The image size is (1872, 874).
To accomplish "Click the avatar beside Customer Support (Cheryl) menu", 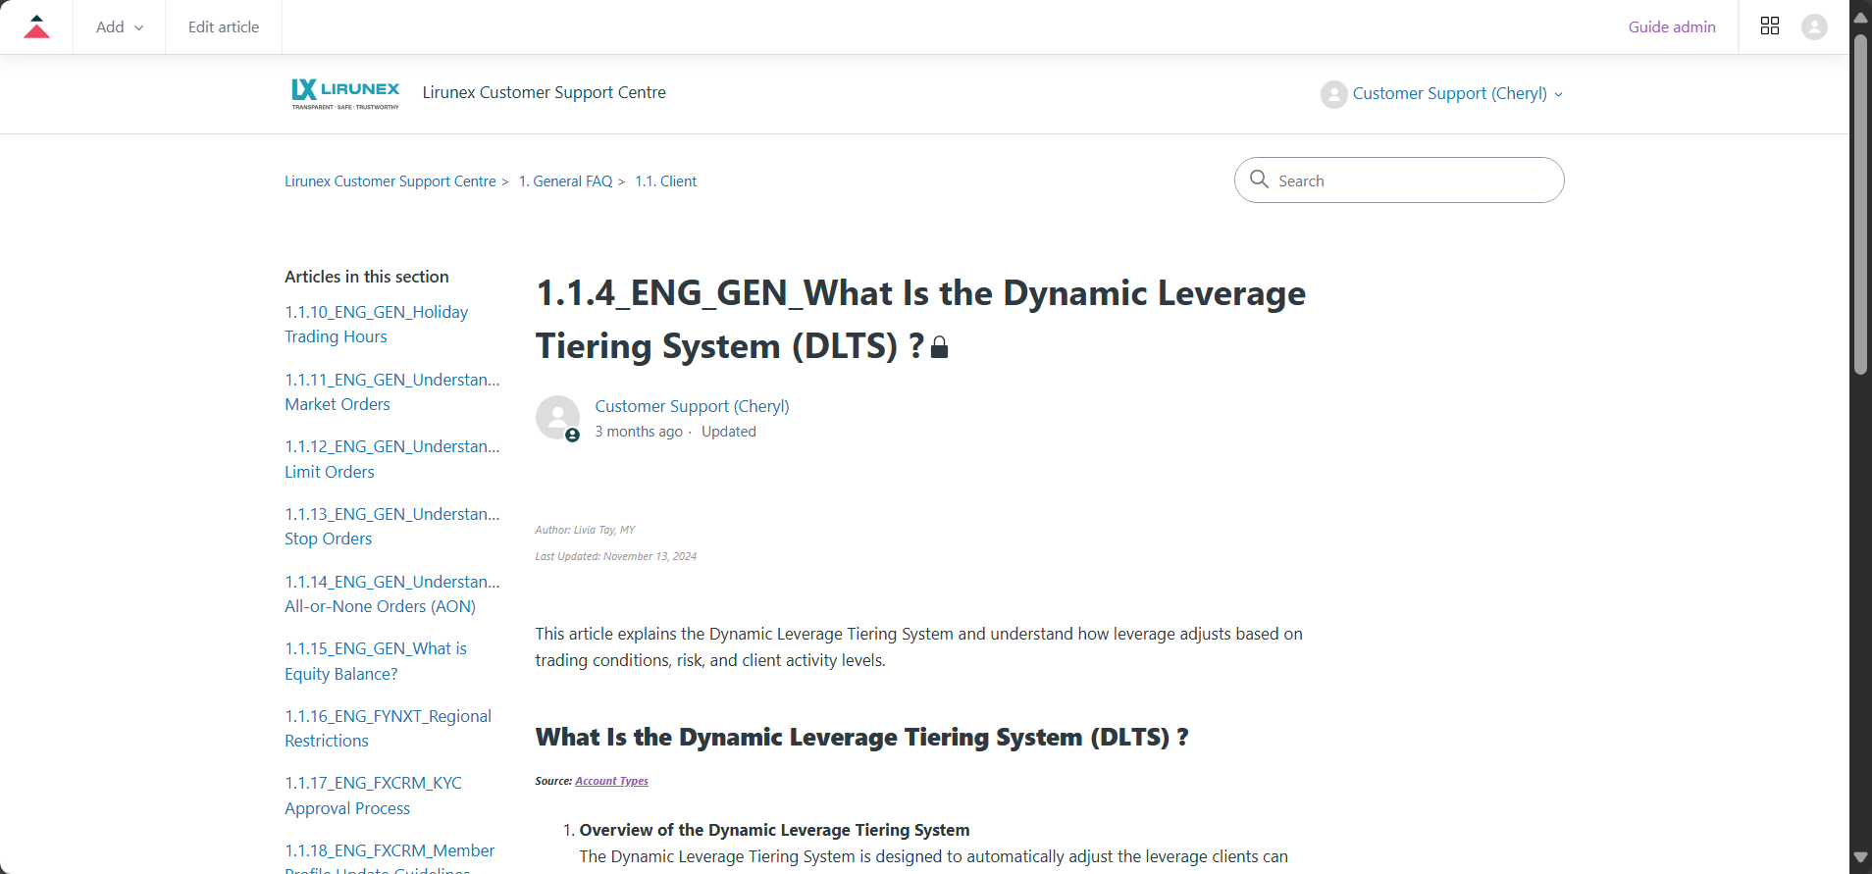I will (1333, 94).
